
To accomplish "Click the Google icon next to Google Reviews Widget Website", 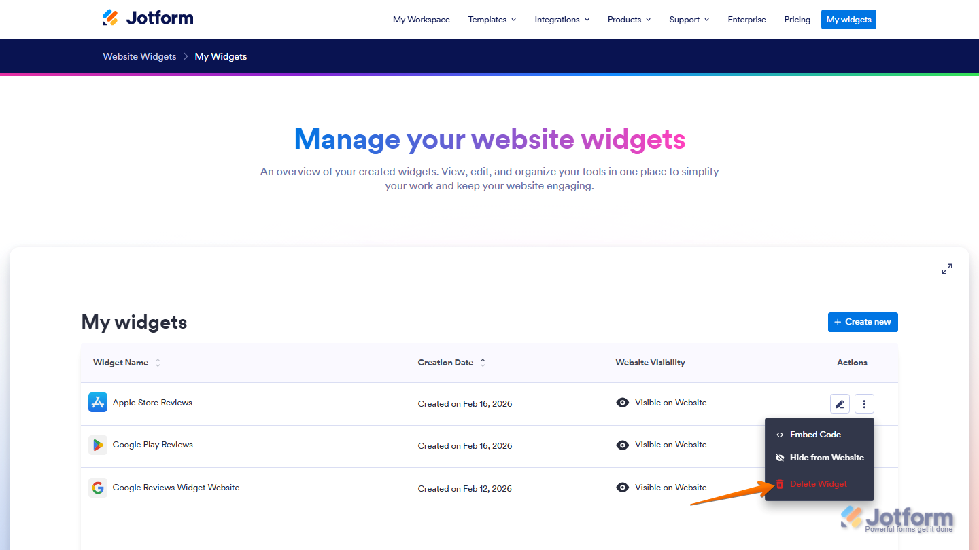I will tap(97, 488).
